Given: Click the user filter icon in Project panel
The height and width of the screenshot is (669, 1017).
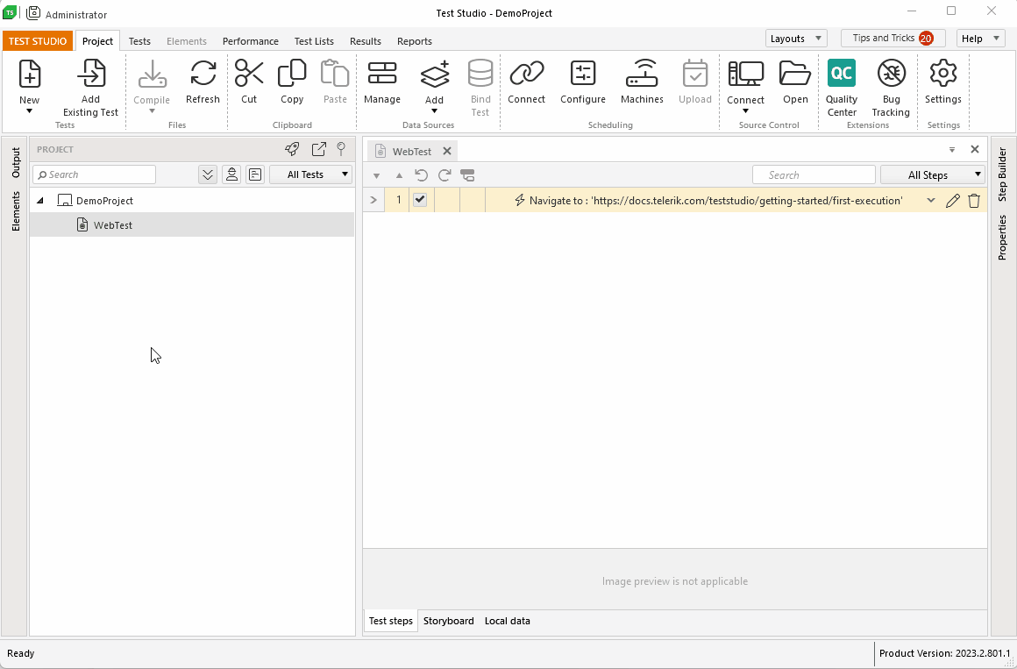Looking at the screenshot, I should tap(231, 174).
